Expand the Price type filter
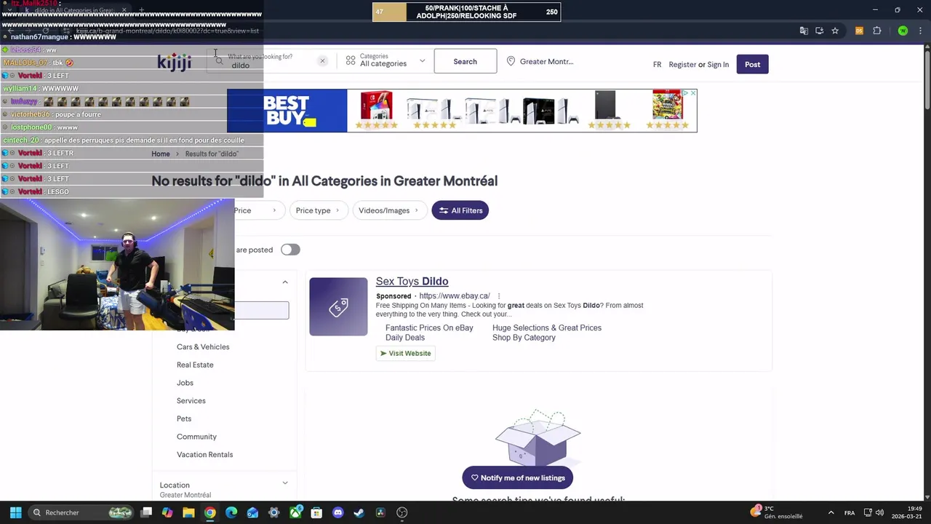Screen dimensions: 931x524 pyautogui.click(x=317, y=210)
